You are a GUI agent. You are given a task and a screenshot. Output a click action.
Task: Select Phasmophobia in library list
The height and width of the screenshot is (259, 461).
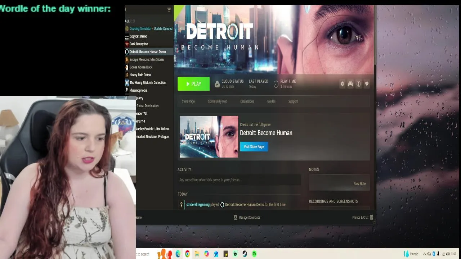[138, 90]
